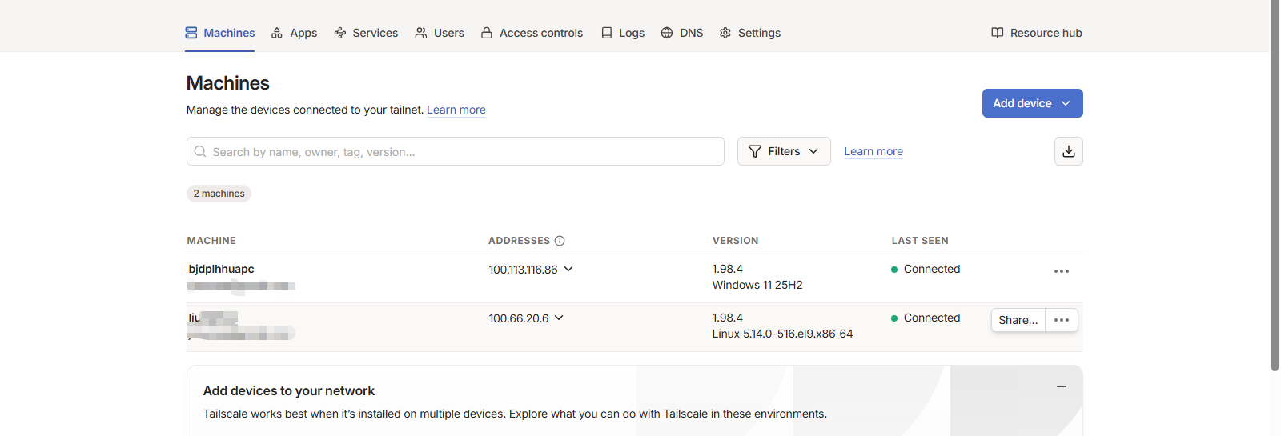Click the VERSION column header
This screenshot has height=436, width=1281.
coord(735,241)
